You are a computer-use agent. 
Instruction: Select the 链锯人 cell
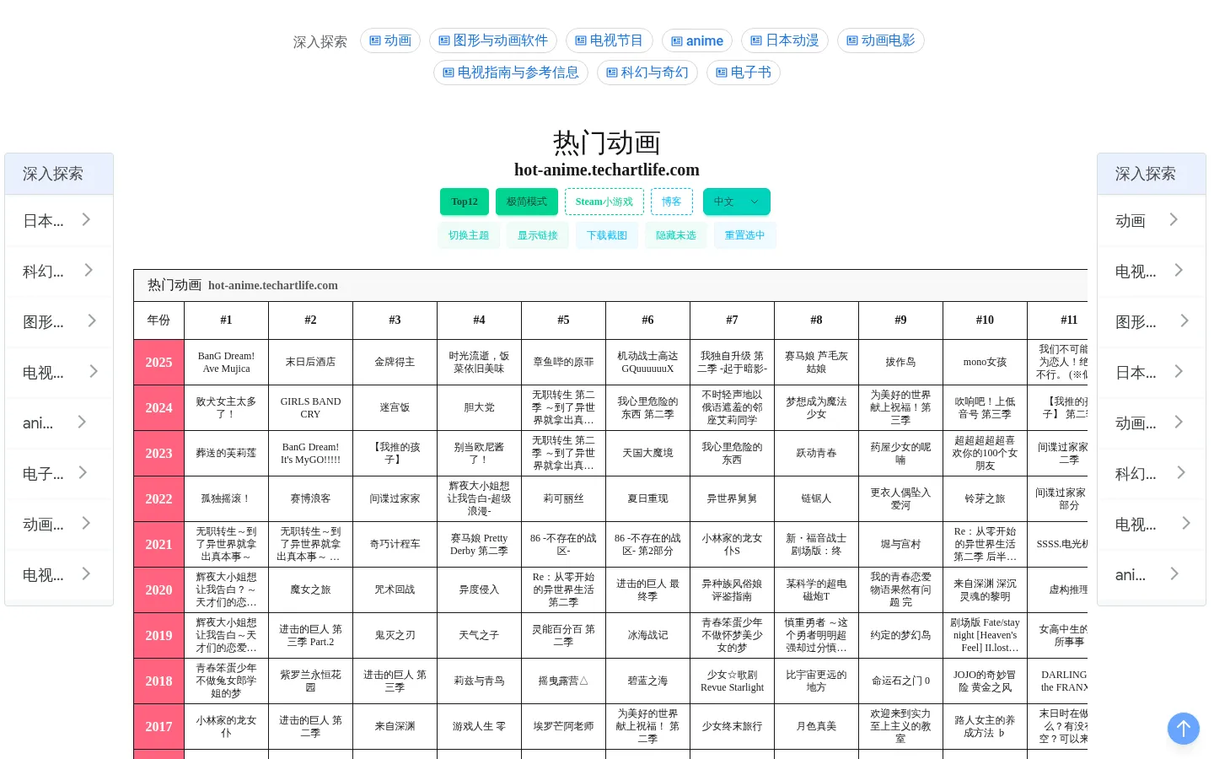pyautogui.click(x=816, y=498)
